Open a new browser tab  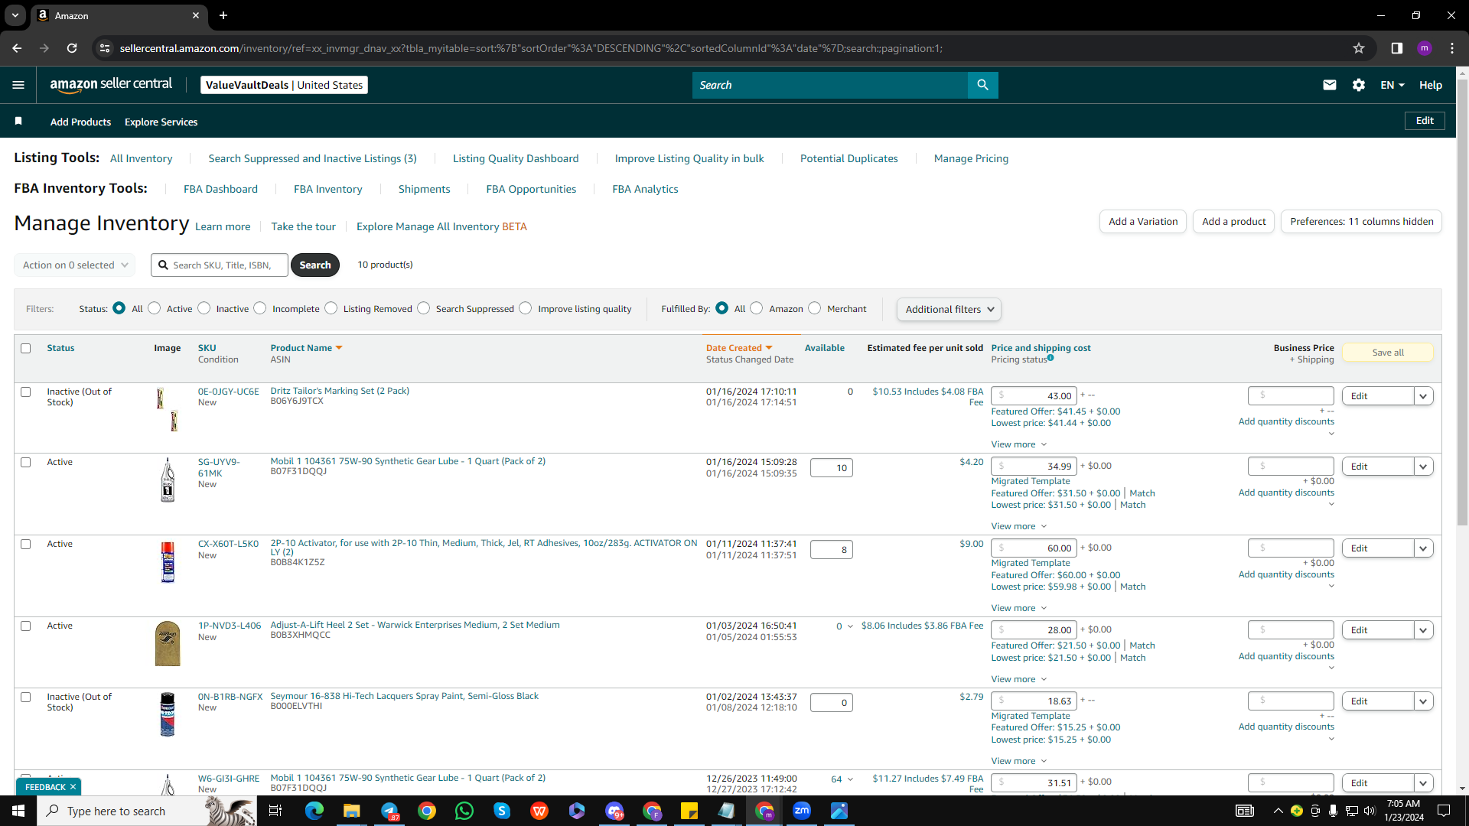pyautogui.click(x=223, y=15)
